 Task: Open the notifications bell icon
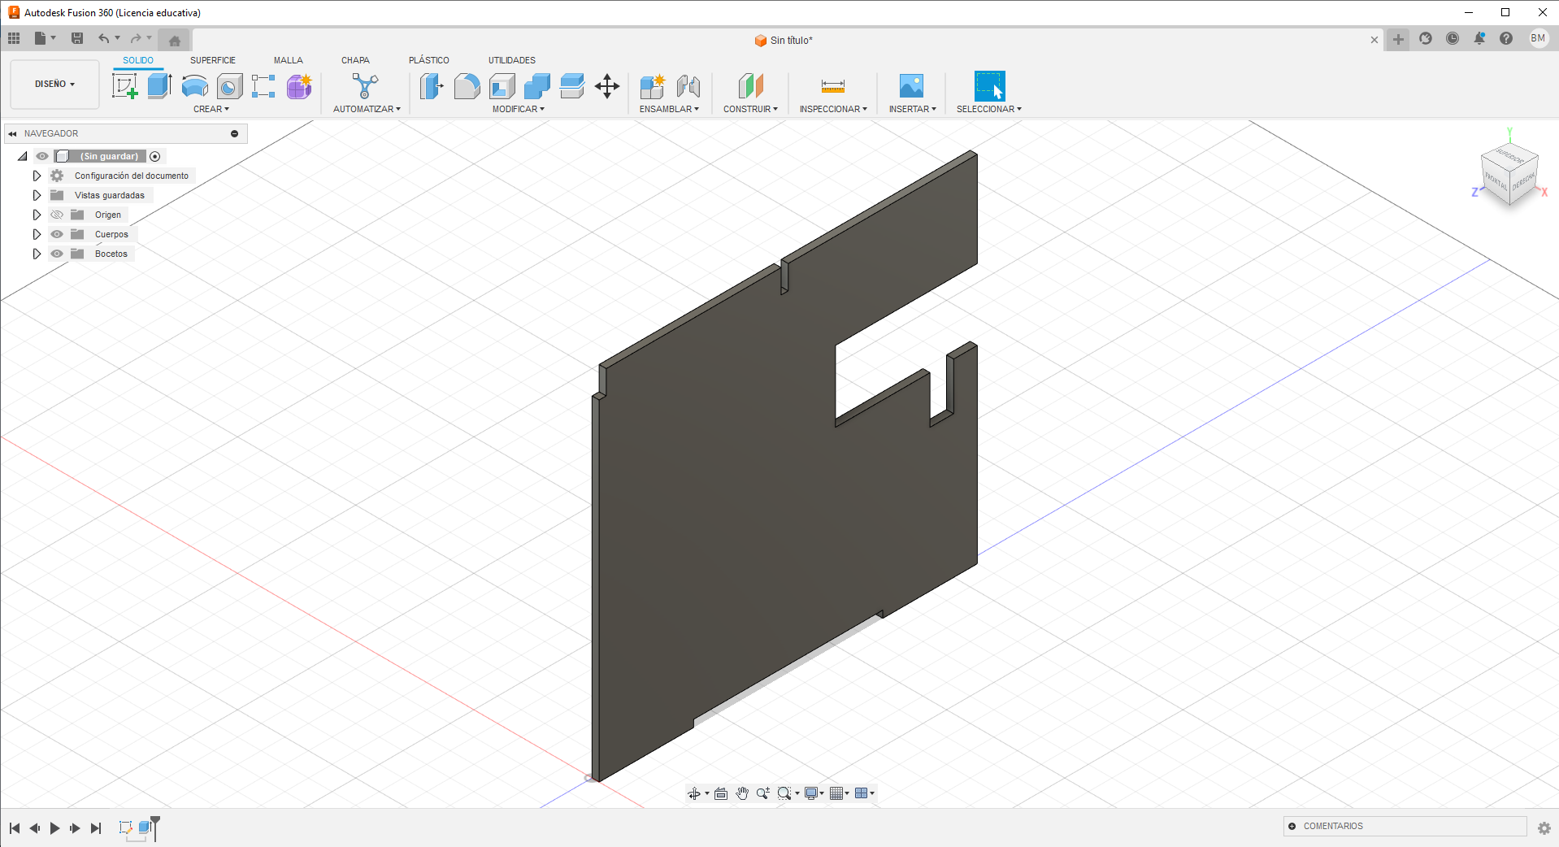[1479, 38]
